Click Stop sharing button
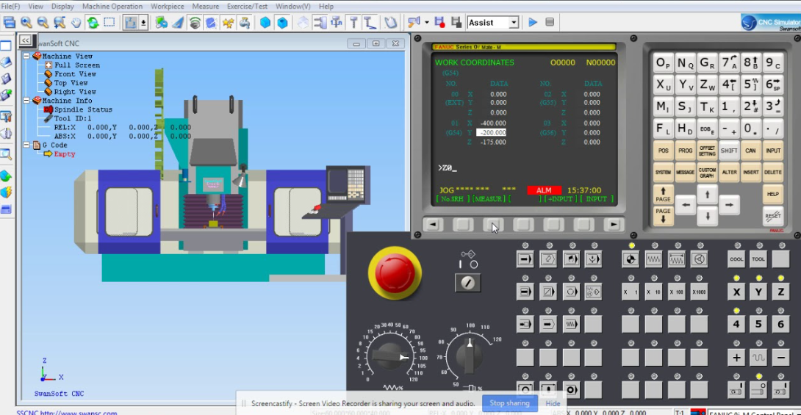The height and width of the screenshot is (415, 801). 509,403
